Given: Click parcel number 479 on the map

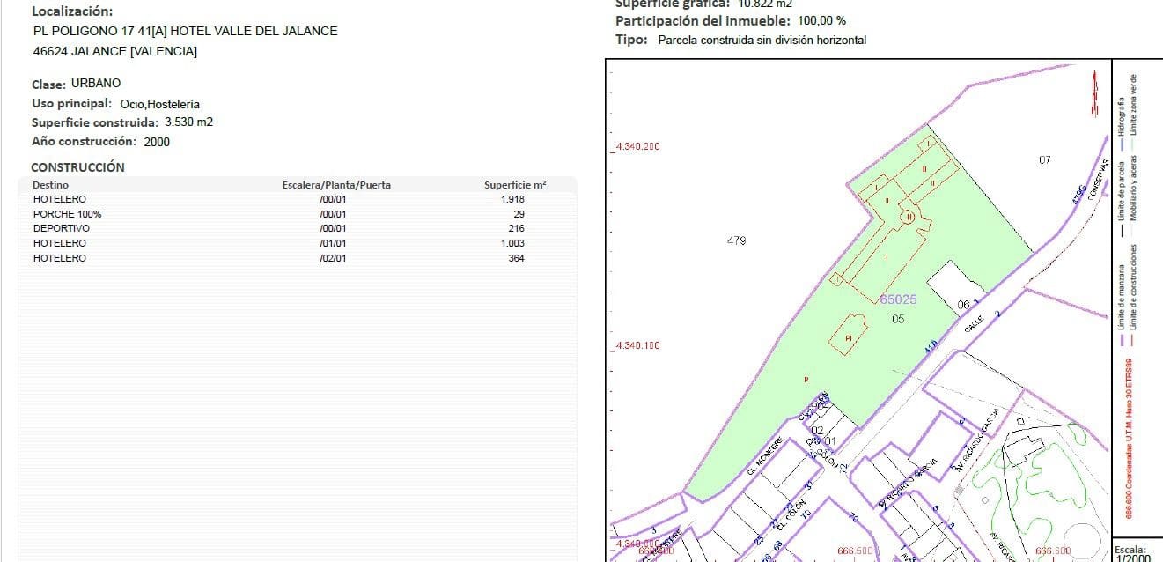Looking at the screenshot, I should [737, 240].
